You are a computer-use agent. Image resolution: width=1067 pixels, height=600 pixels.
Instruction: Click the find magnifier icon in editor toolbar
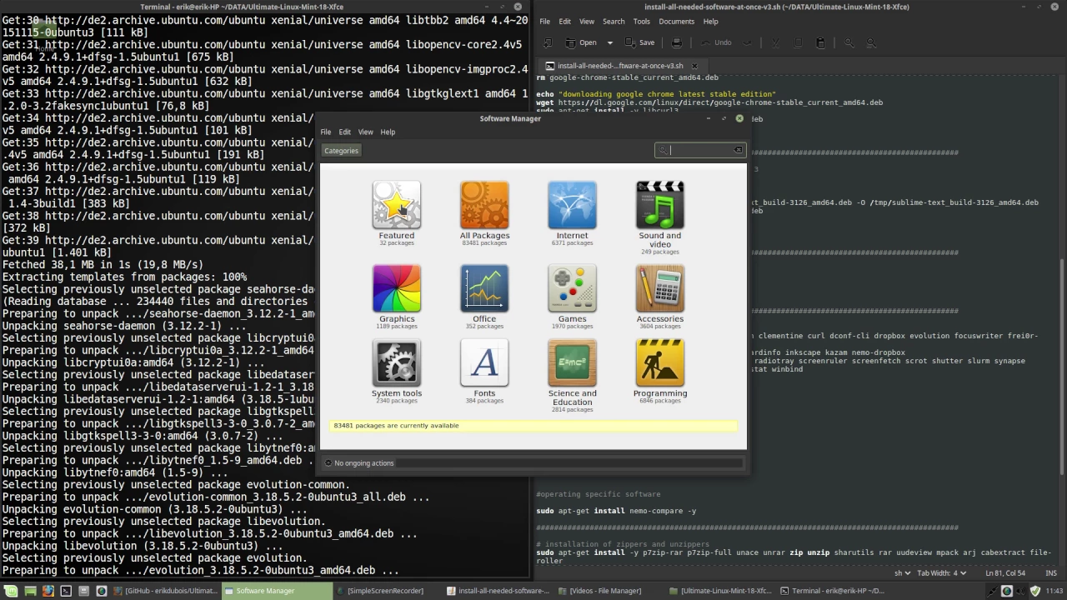click(x=849, y=42)
